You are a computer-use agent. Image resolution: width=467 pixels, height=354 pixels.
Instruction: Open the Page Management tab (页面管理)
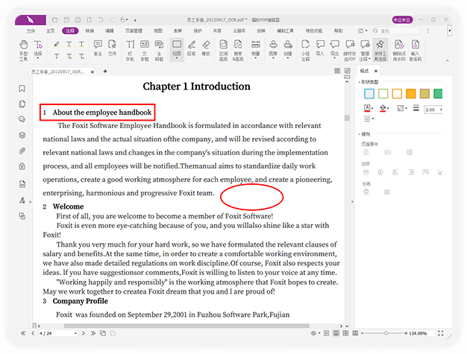click(x=134, y=31)
